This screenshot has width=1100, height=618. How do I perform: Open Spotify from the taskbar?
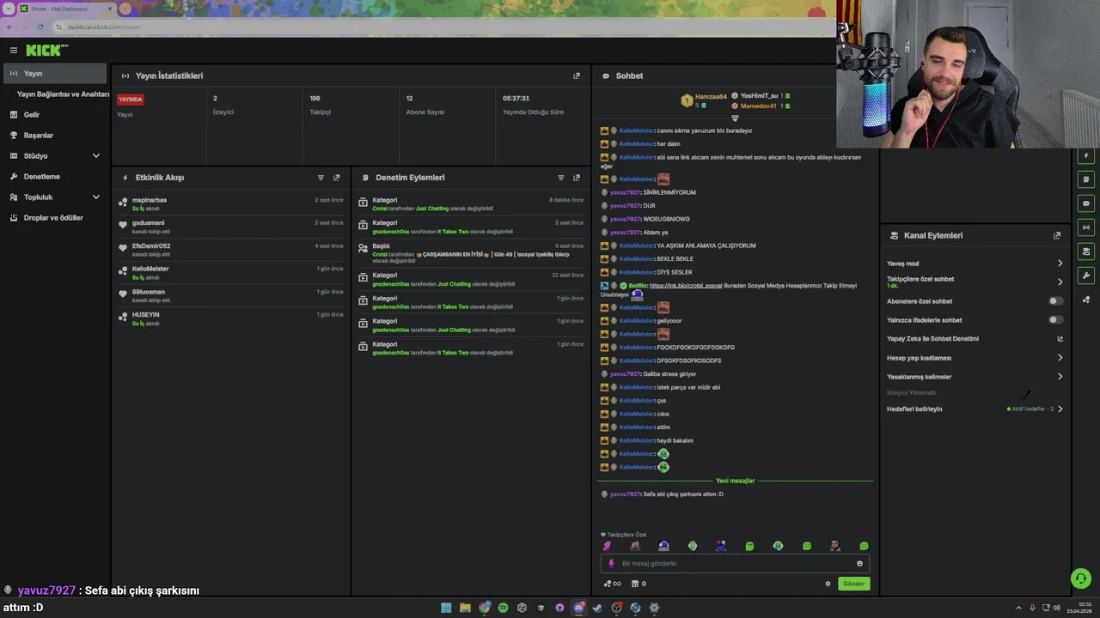point(504,608)
